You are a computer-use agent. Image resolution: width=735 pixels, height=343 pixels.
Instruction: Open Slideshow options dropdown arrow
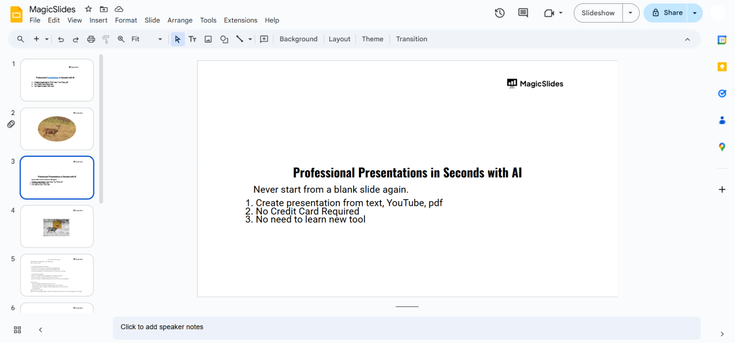[631, 13]
